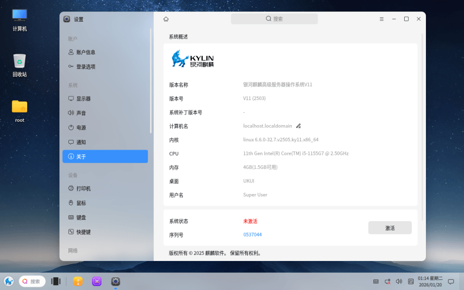
Task: Minimize the Settings window
Action: coord(394,19)
